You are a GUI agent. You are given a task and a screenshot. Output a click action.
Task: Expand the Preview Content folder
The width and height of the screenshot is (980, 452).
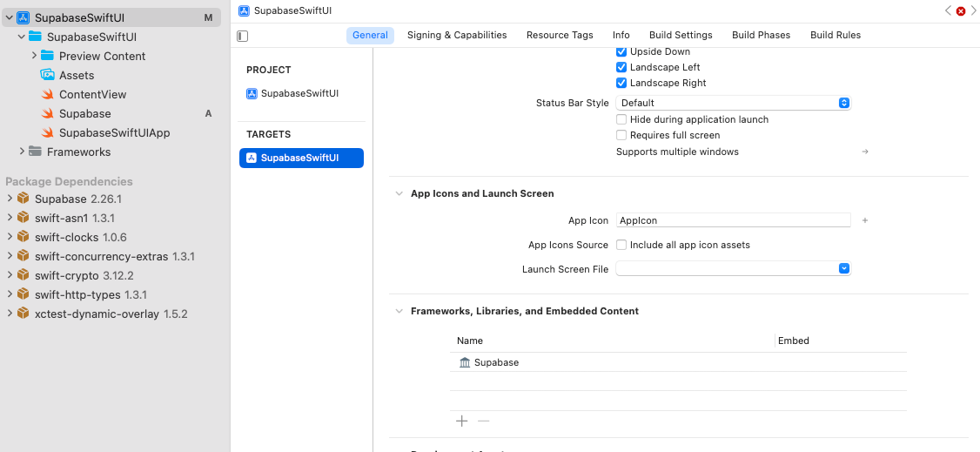click(x=34, y=57)
